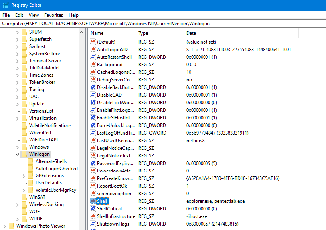The image size is (326, 230).
Task: Click the string icon beside ReportBootOk
Action: [x=93, y=186]
